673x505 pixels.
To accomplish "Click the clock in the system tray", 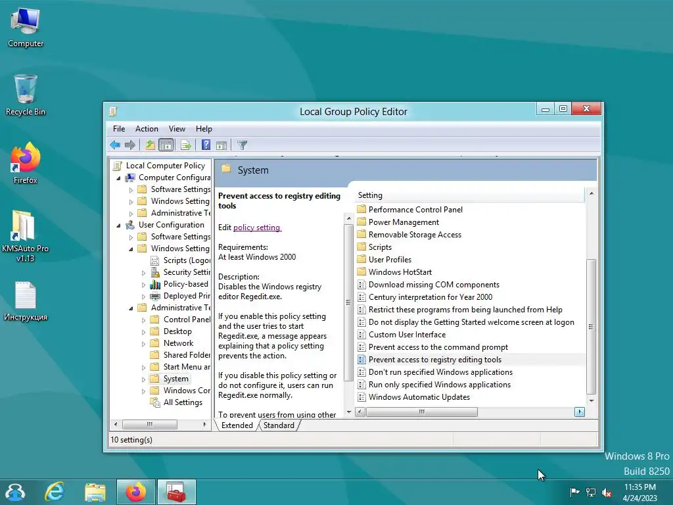I will (x=640, y=492).
